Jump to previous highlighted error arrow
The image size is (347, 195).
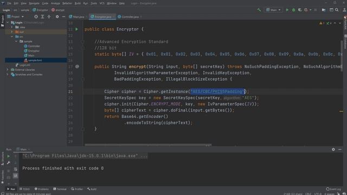[x=335, y=23]
